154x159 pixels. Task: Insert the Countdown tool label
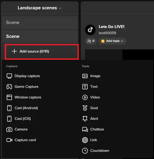pyautogui.click(x=100, y=151)
